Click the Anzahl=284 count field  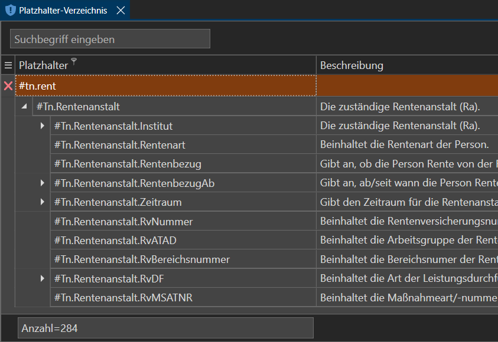[x=165, y=328]
